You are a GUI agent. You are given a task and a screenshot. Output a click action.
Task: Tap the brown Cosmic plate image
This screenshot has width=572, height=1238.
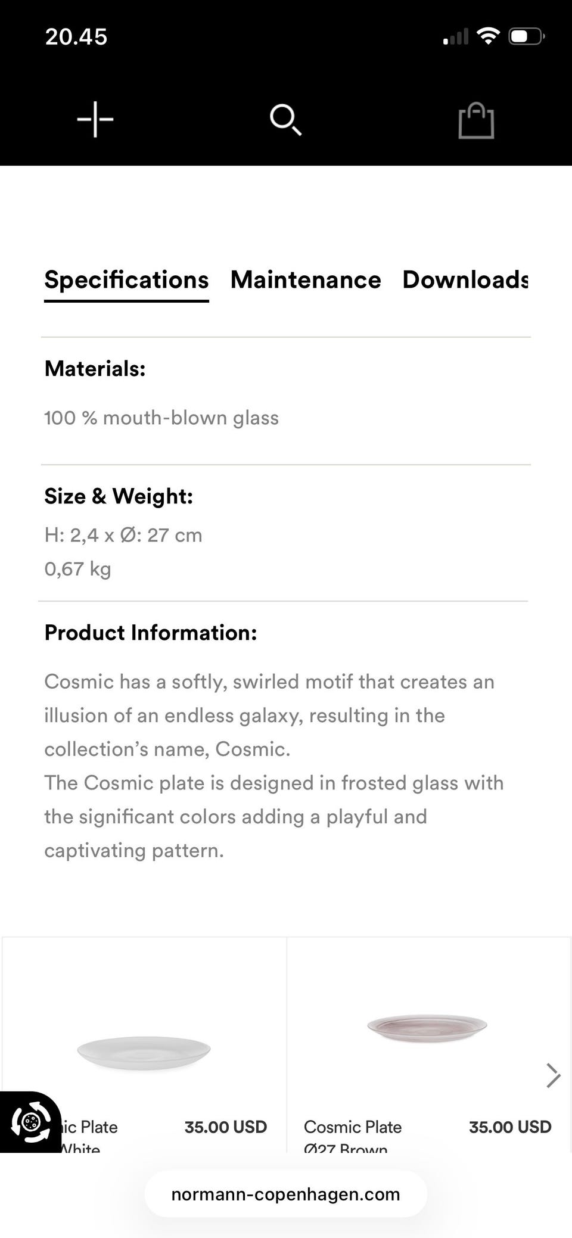tap(427, 1027)
